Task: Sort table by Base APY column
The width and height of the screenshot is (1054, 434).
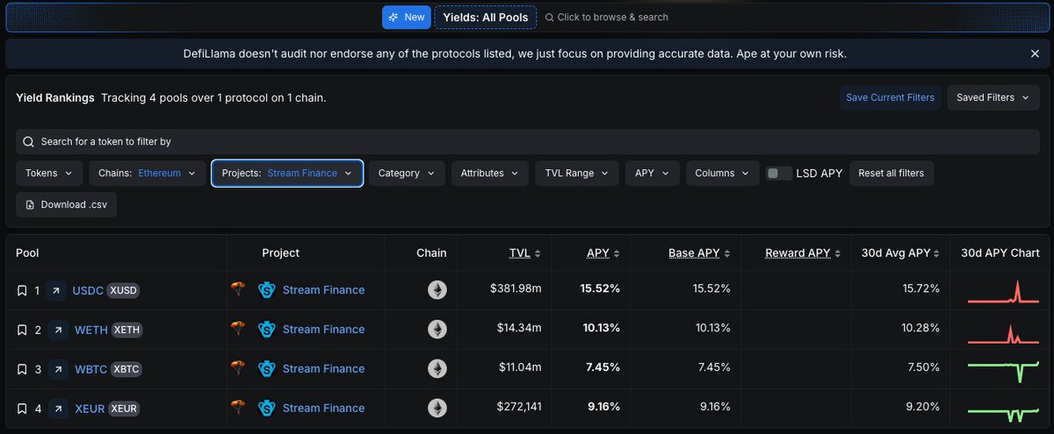Action: point(699,253)
